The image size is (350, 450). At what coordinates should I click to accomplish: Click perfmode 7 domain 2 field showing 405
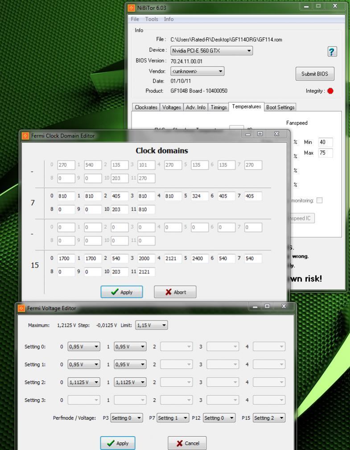[119, 196]
